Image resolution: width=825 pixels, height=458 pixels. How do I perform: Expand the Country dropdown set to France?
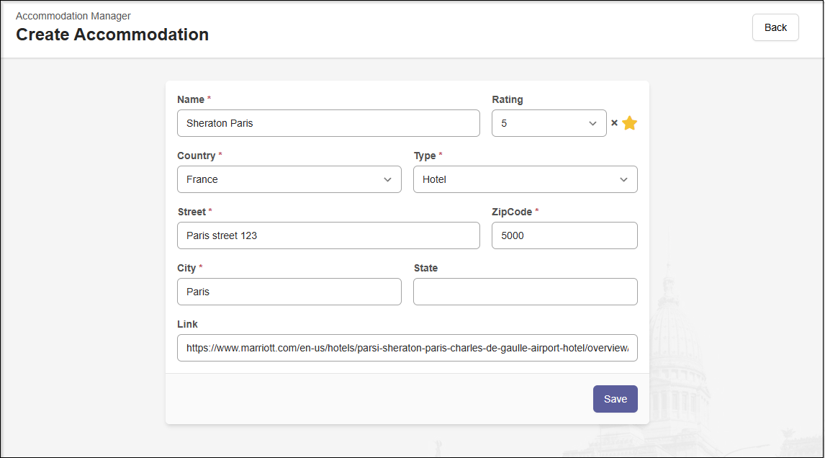click(289, 179)
